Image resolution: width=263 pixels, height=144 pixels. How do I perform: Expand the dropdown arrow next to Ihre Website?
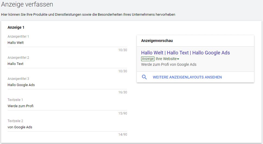[x=178, y=59]
